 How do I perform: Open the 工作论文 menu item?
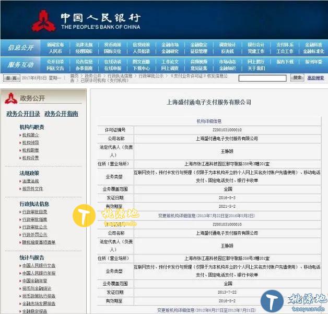point(170,62)
